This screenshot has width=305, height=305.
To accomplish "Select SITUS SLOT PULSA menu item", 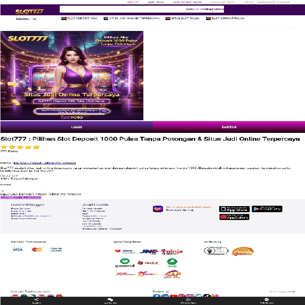I will pyautogui.click(x=183, y=18).
